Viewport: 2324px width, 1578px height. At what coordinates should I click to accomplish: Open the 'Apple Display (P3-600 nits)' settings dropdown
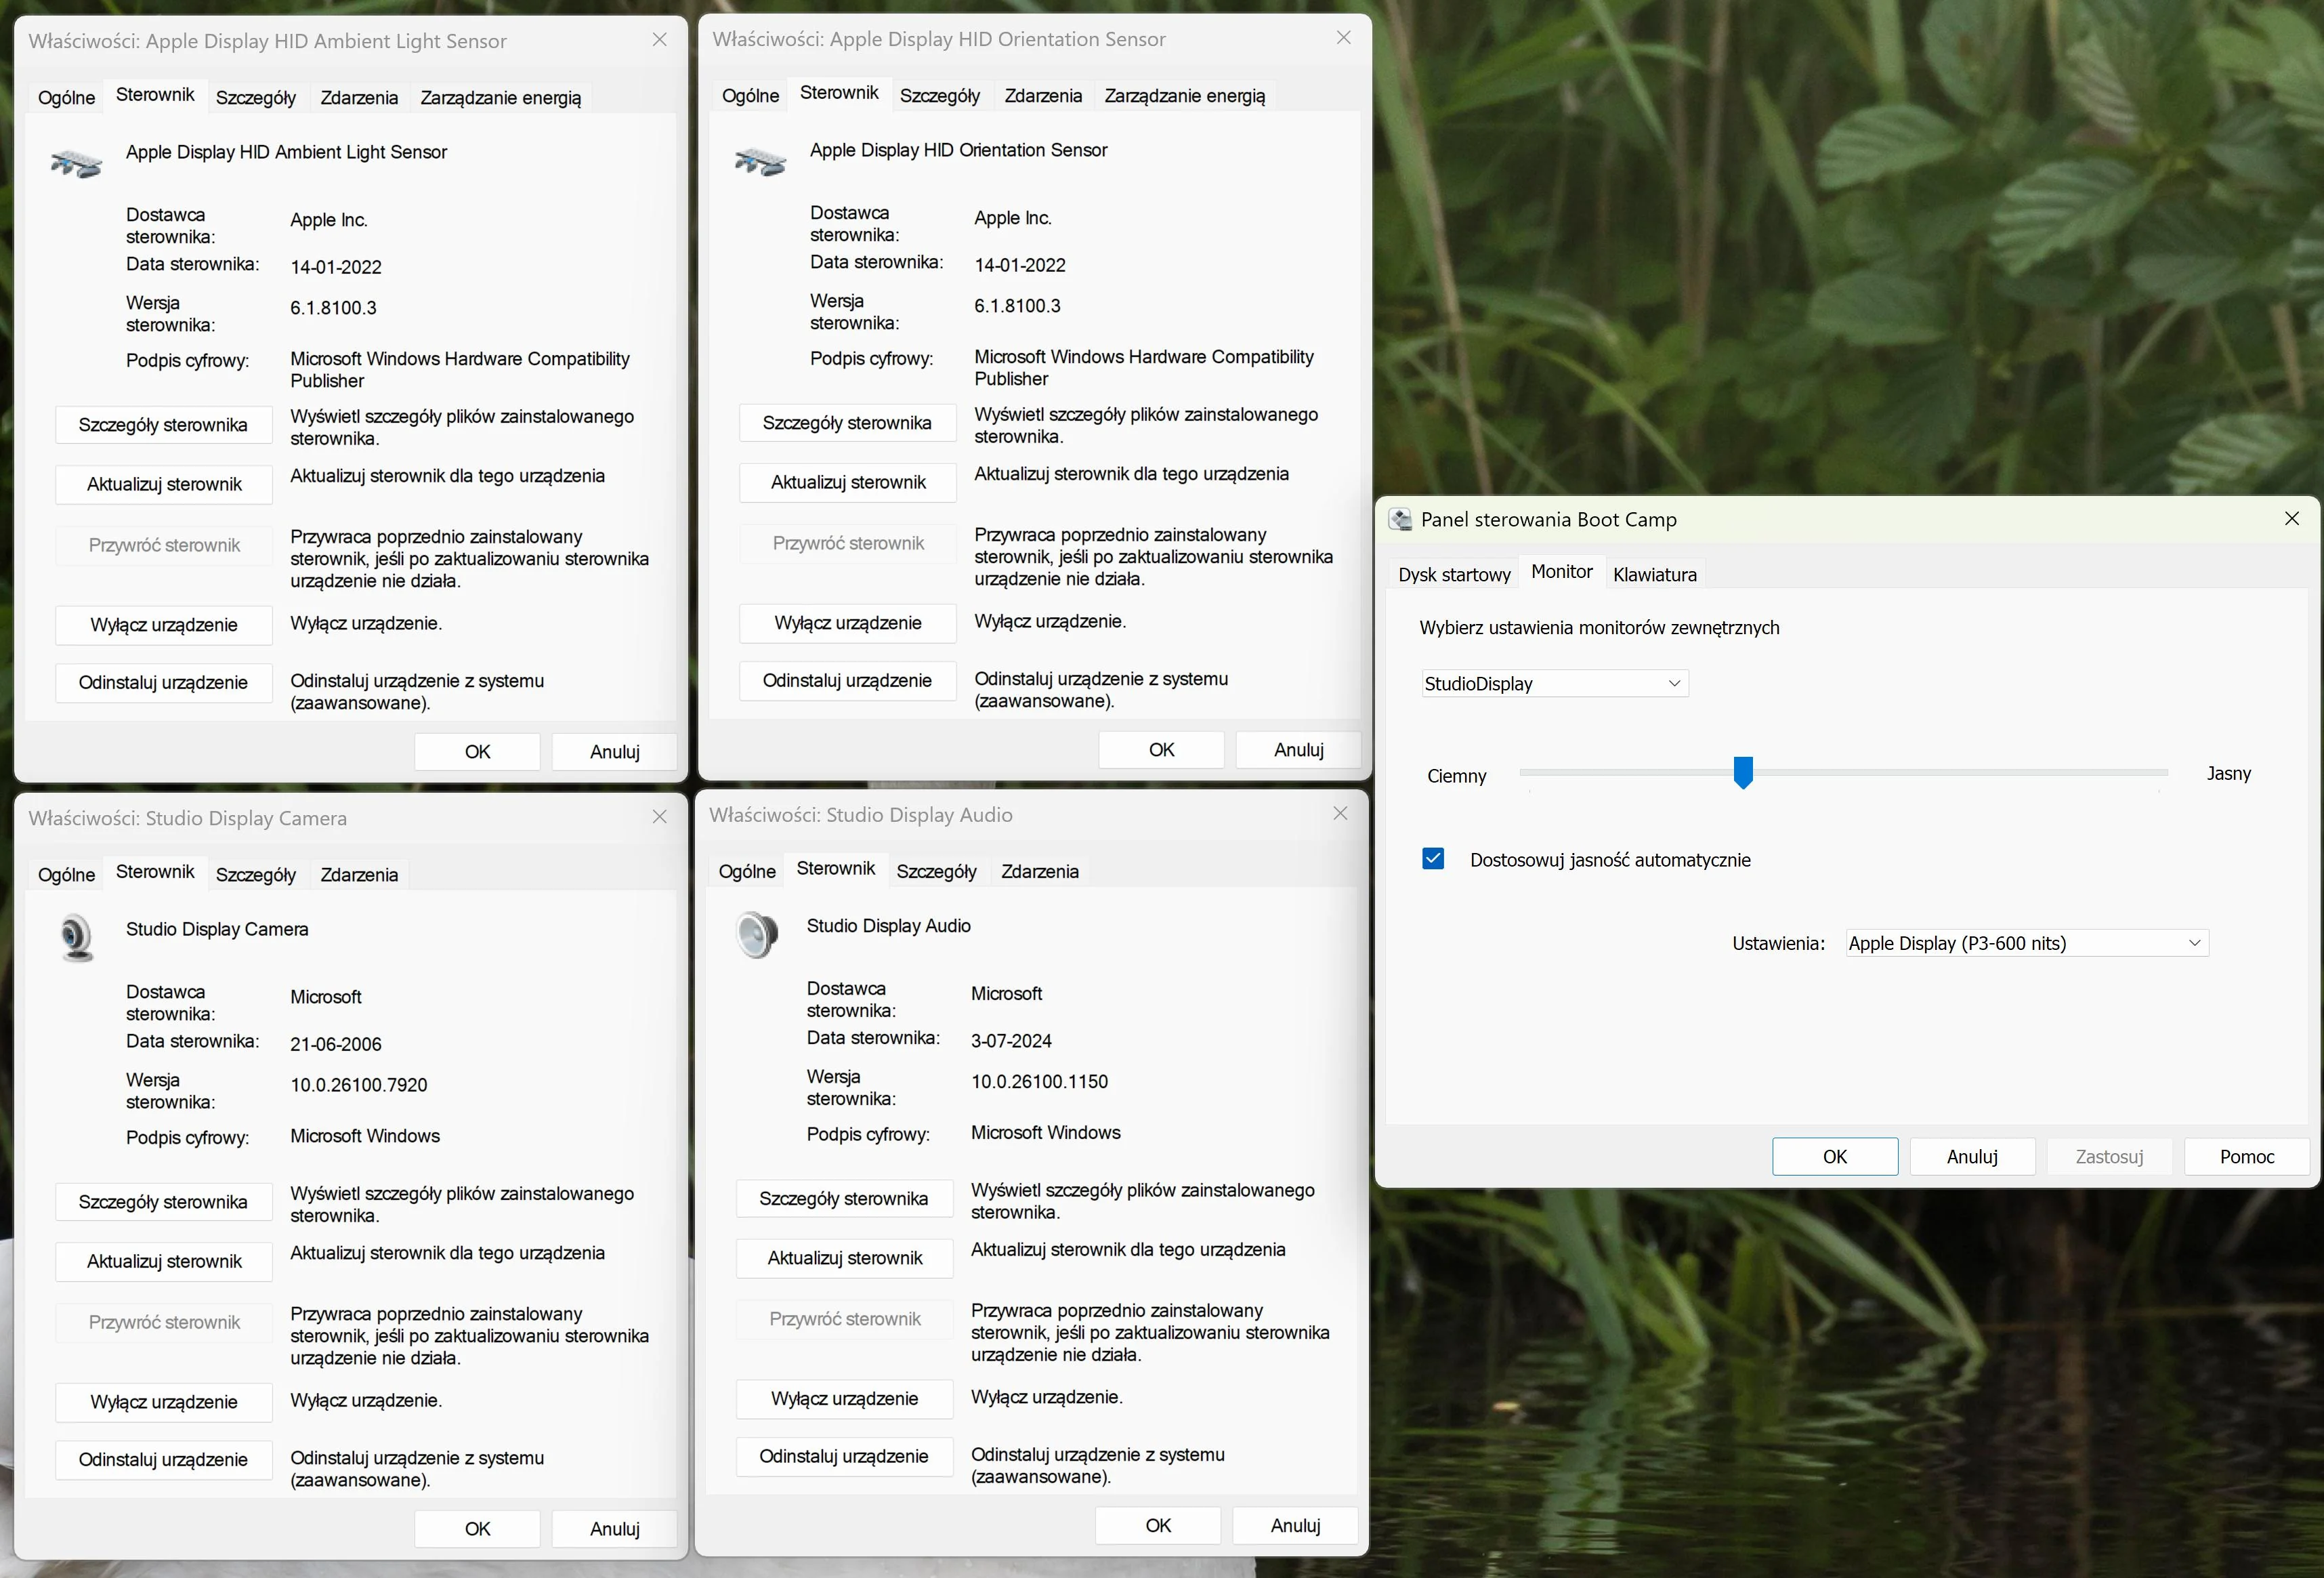pos(2027,943)
